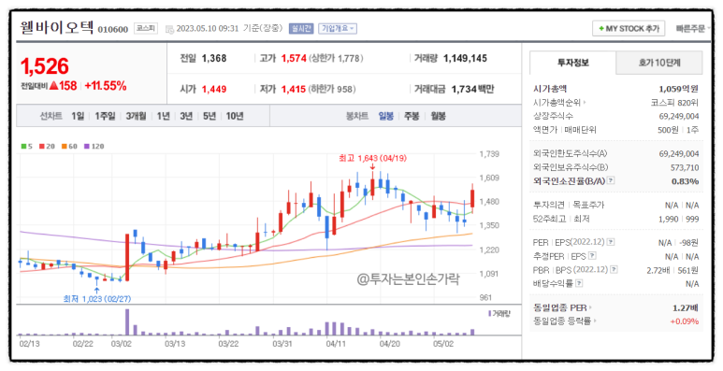The height and width of the screenshot is (371, 723).
Task: Click the 0.83% foreign ownership ratio
Action: [x=685, y=181]
